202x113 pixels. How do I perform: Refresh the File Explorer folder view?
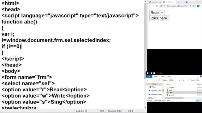183,80
